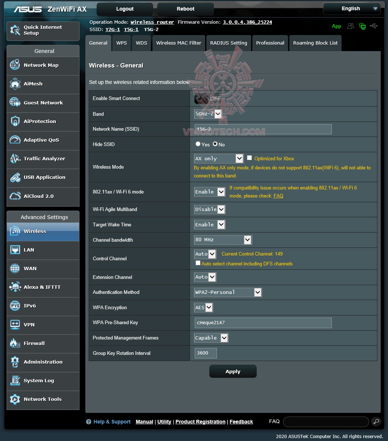
Task: Switch to the WPS tab
Action: [121, 43]
